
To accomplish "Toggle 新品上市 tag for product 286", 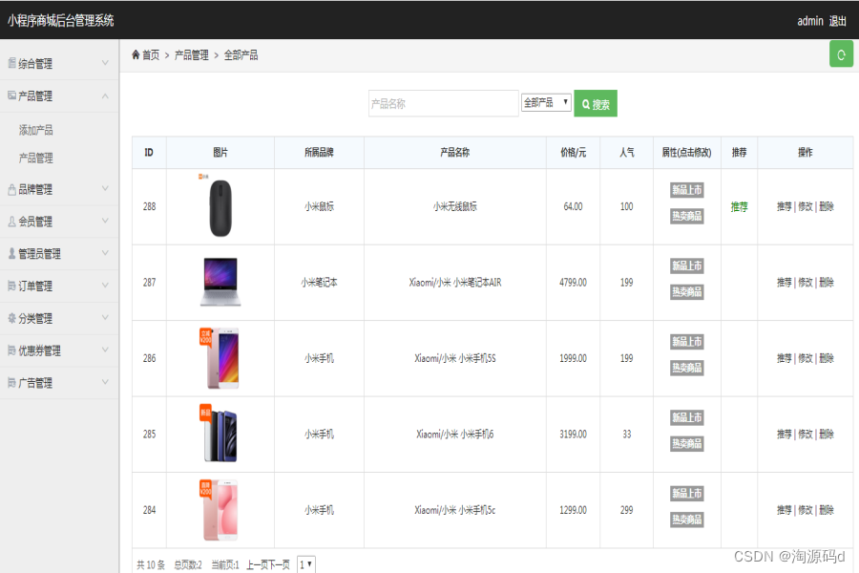I will (x=687, y=342).
